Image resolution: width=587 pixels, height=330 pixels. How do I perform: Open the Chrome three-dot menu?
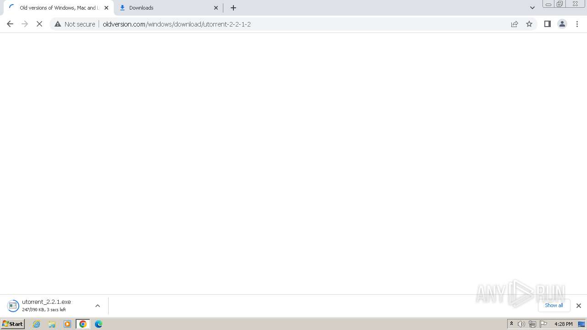coord(577,24)
